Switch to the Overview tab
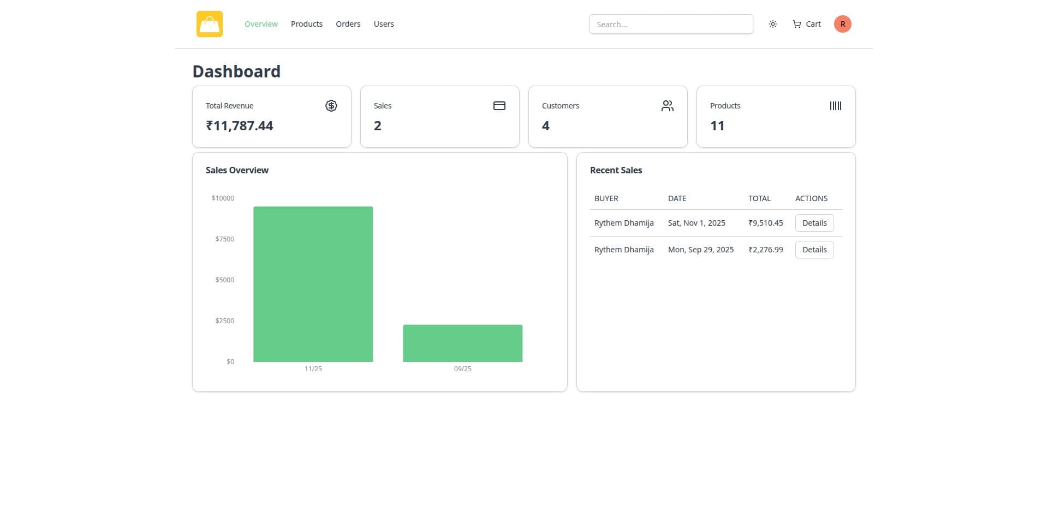The height and width of the screenshot is (514, 1048). (x=261, y=24)
